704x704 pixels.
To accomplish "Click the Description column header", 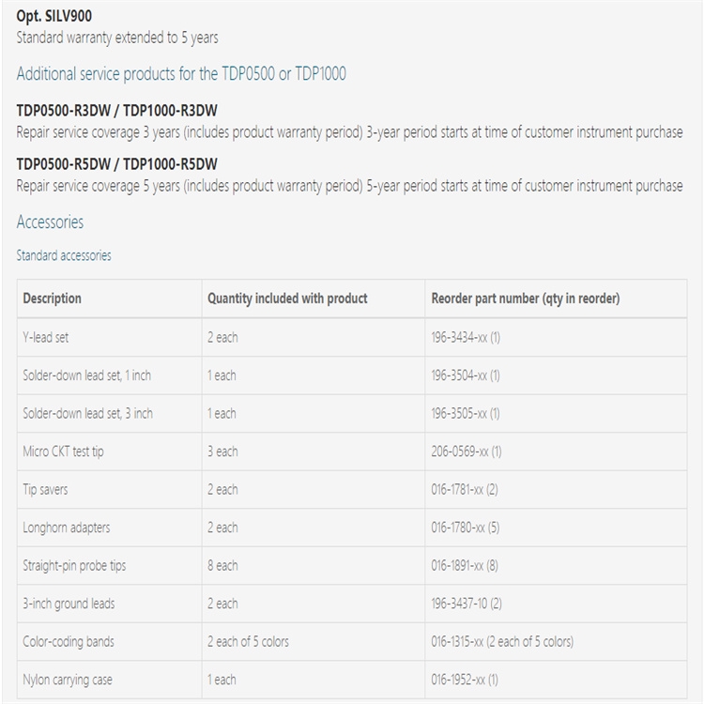I will pos(53,298).
